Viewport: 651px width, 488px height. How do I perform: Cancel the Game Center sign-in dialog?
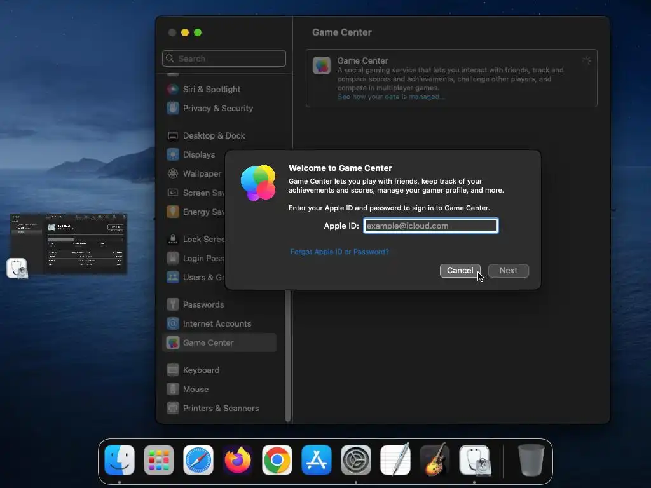point(460,271)
